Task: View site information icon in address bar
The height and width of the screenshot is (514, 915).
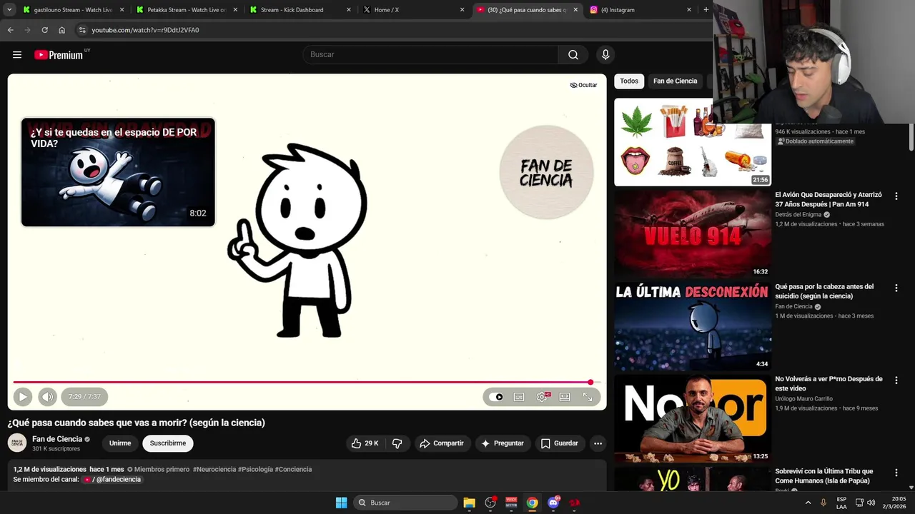Action: [x=82, y=30]
